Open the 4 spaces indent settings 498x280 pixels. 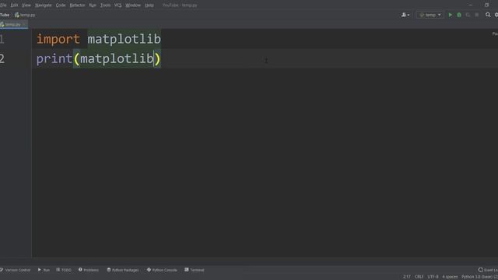click(x=450, y=277)
